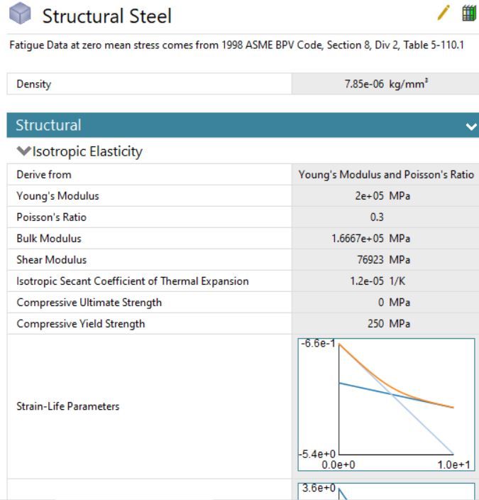Viewport: 479px width, 500px height.
Task: Open Derive from dropdown value
Action: point(385,175)
